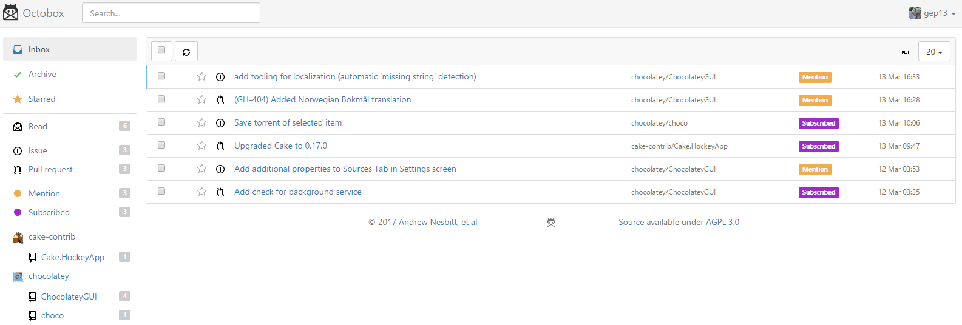Viewport: 962px width, 325px height.
Task: Click Subscribed badge on 'Save torrent' row
Action: [818, 123]
